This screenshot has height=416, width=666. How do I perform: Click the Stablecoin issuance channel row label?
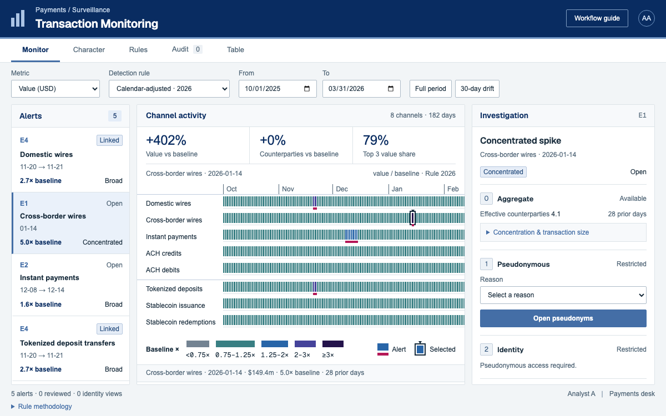tap(175, 306)
